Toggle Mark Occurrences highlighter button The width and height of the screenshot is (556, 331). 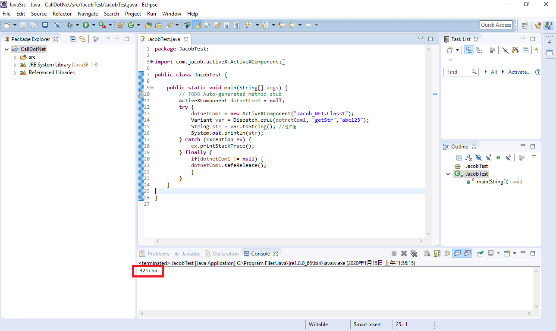pyautogui.click(x=197, y=25)
